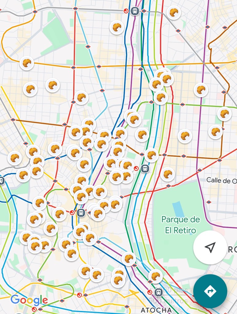The width and height of the screenshot is (237, 314).
Task: Select the train station icon left of Retiro park
Action: (x=145, y=168)
